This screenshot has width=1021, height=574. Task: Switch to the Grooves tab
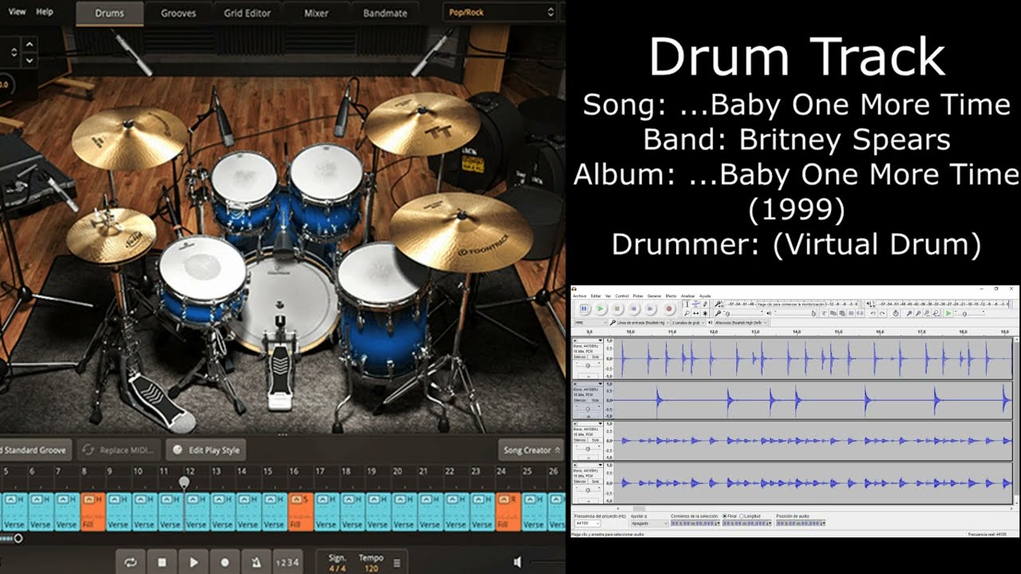tap(179, 13)
